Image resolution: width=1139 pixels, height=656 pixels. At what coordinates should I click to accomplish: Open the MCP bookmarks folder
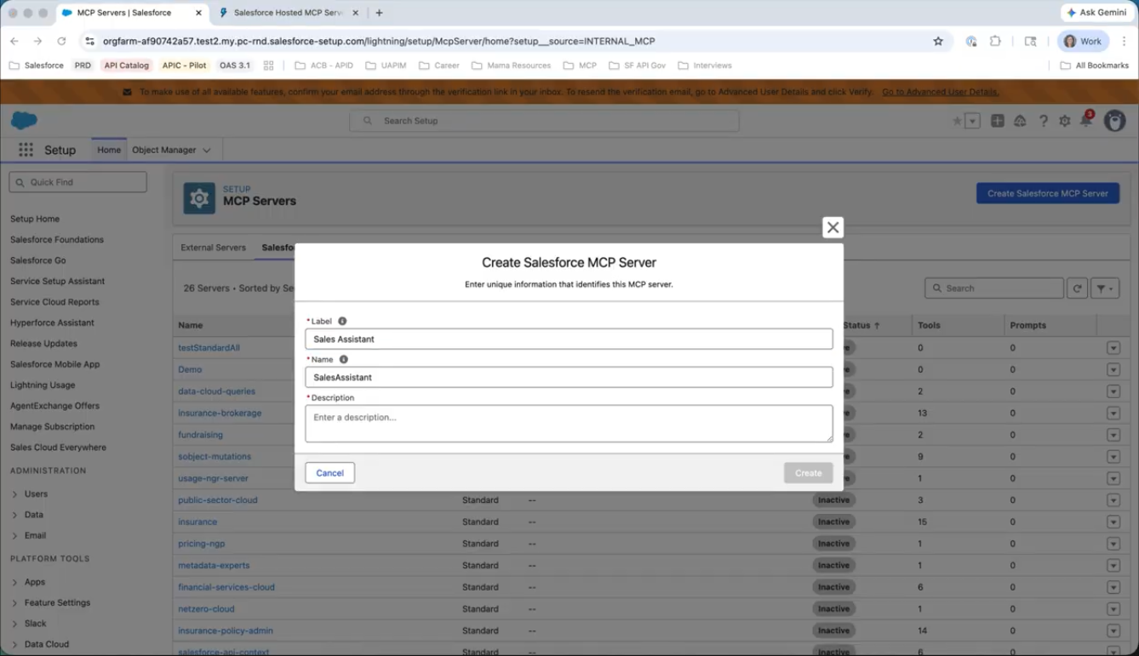[x=580, y=66]
